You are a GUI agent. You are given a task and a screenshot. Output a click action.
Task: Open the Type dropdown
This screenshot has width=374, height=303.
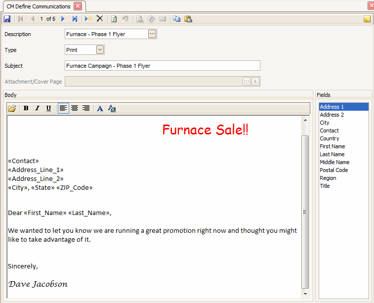pyautogui.click(x=100, y=50)
